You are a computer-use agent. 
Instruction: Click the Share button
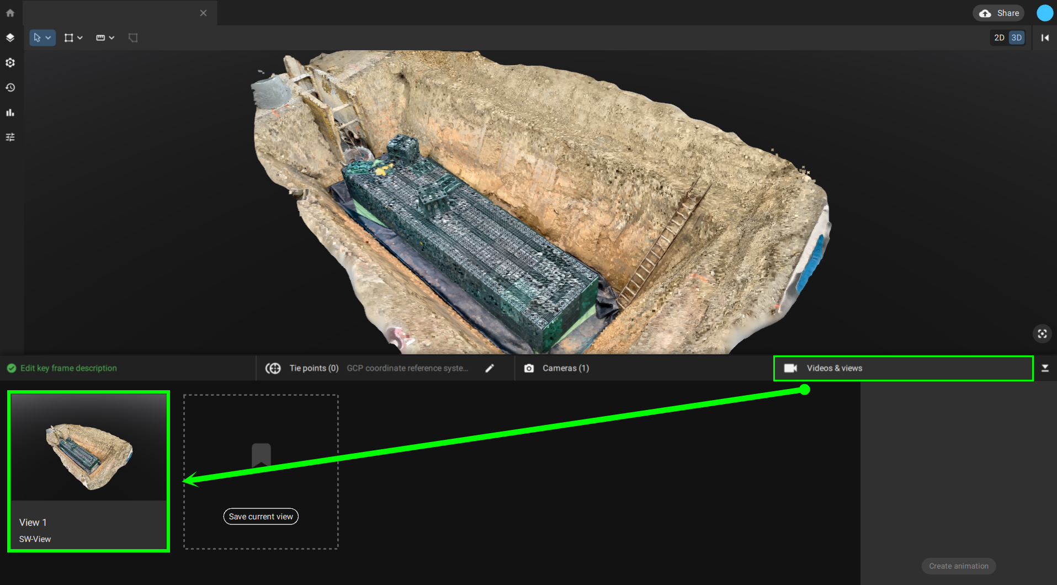point(998,13)
